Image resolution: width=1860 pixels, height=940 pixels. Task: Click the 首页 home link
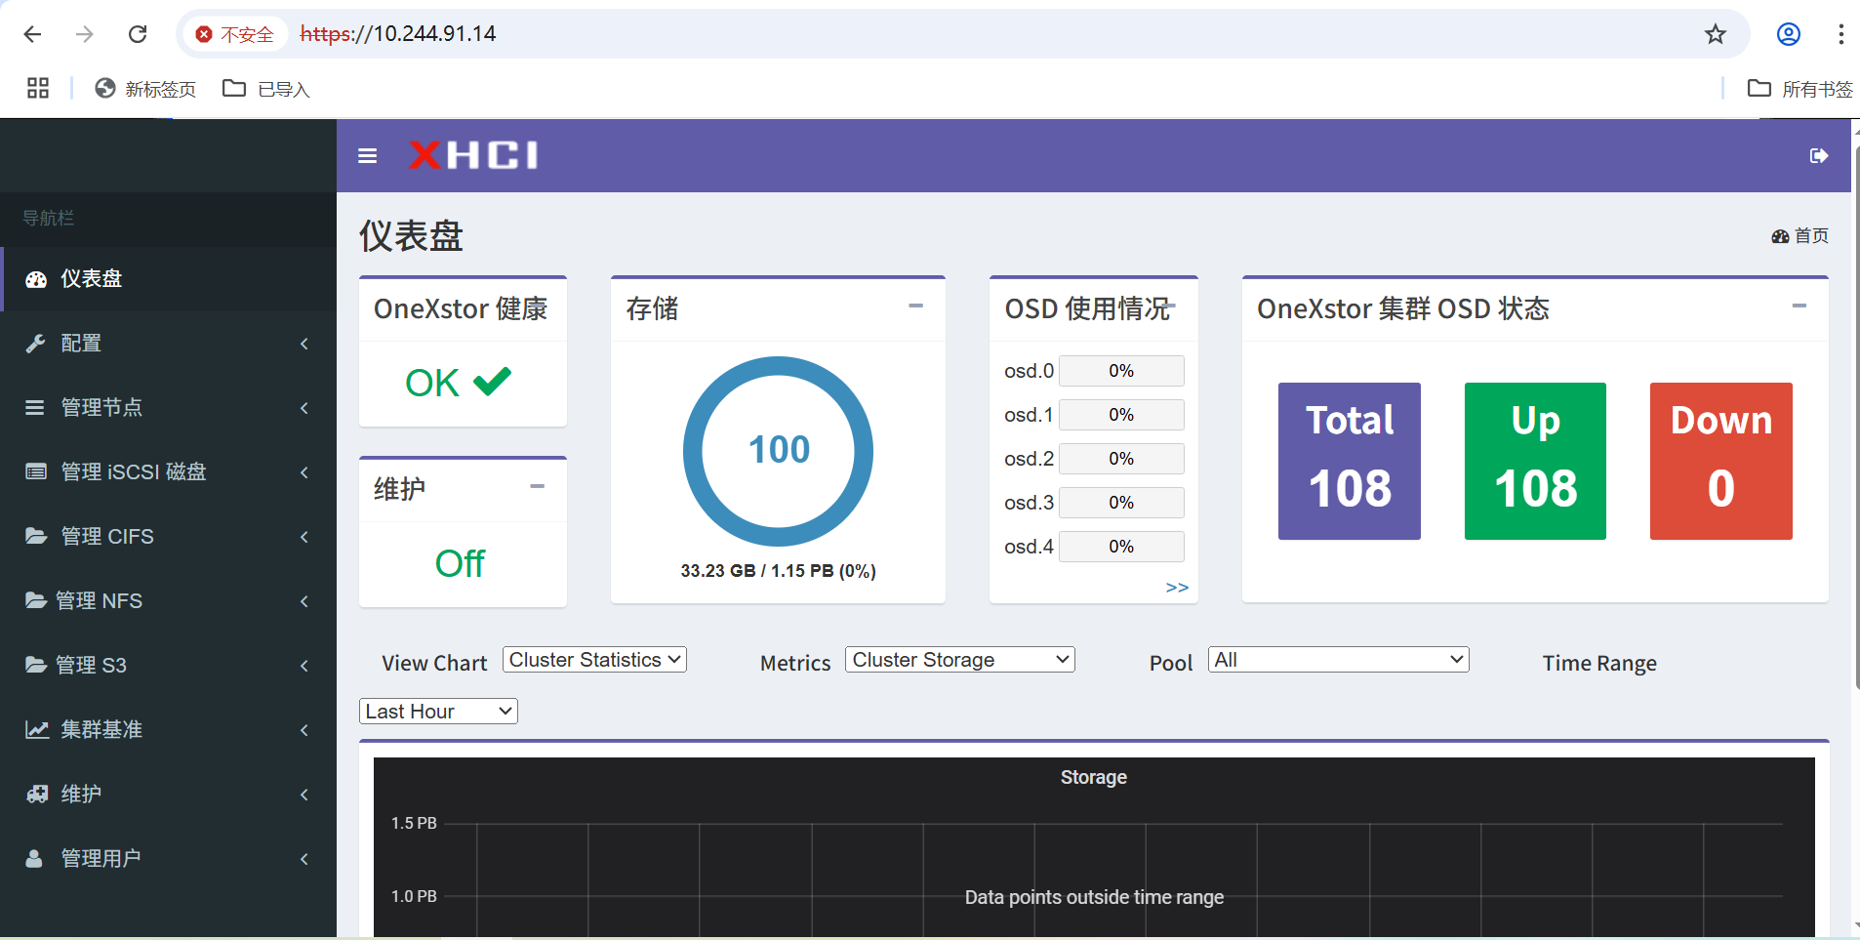[x=1812, y=235]
